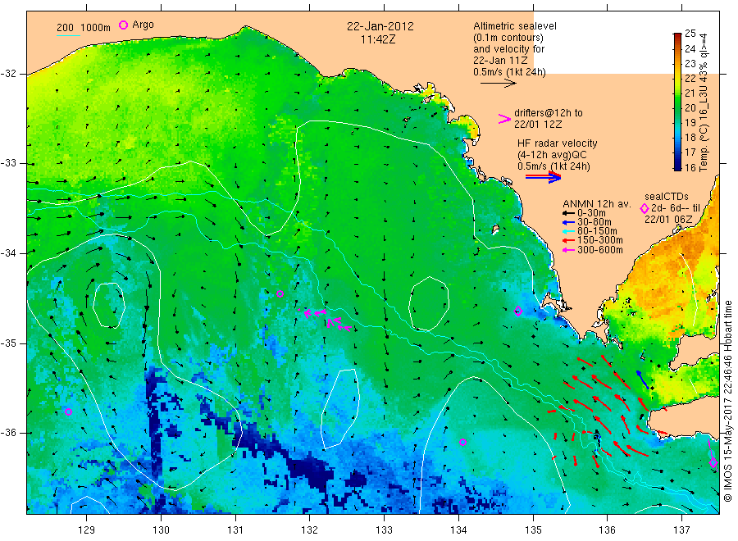Image resolution: width=738 pixels, height=541 pixels.
Task: Click the '22-Jan 11Z' text
Action: point(500,60)
